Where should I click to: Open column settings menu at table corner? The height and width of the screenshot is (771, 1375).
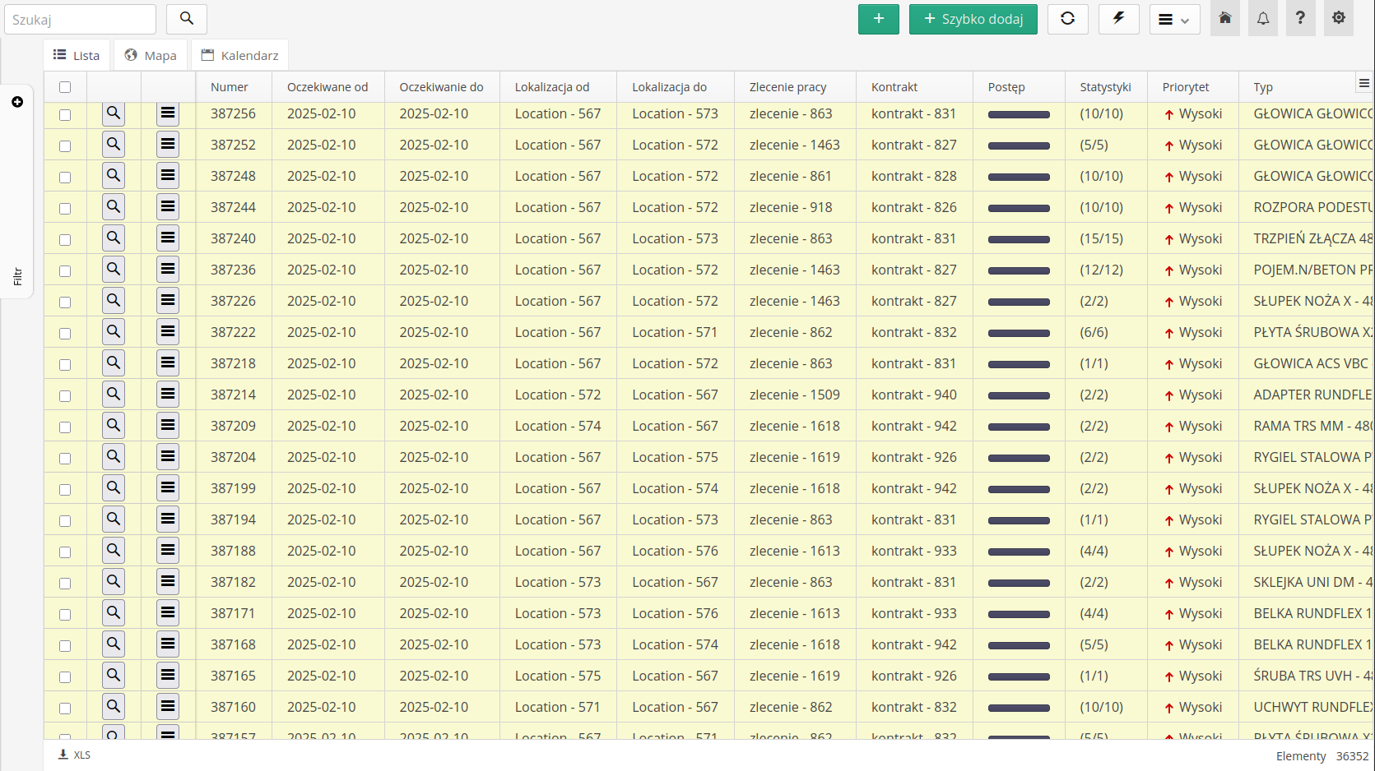click(1363, 83)
